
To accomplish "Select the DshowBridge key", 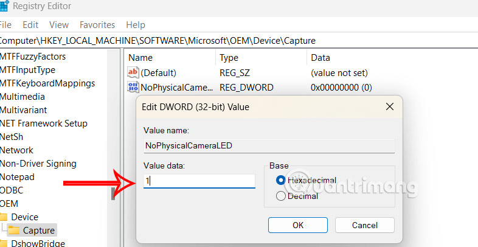I will (x=38, y=243).
